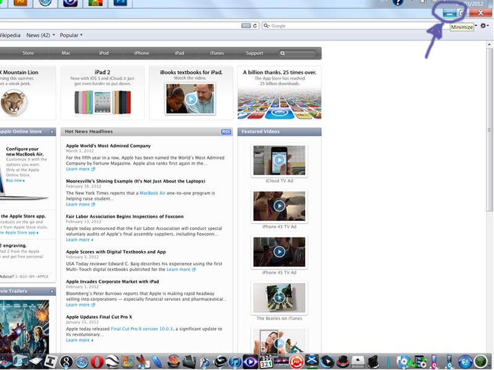Open the blue feather dock icon
This screenshot has height=370, width=494.
[158, 362]
